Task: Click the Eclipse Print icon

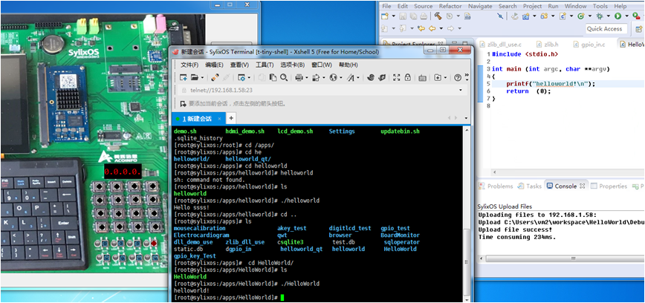Action: (x=424, y=16)
